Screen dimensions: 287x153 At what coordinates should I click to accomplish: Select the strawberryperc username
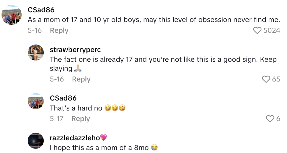(75, 50)
